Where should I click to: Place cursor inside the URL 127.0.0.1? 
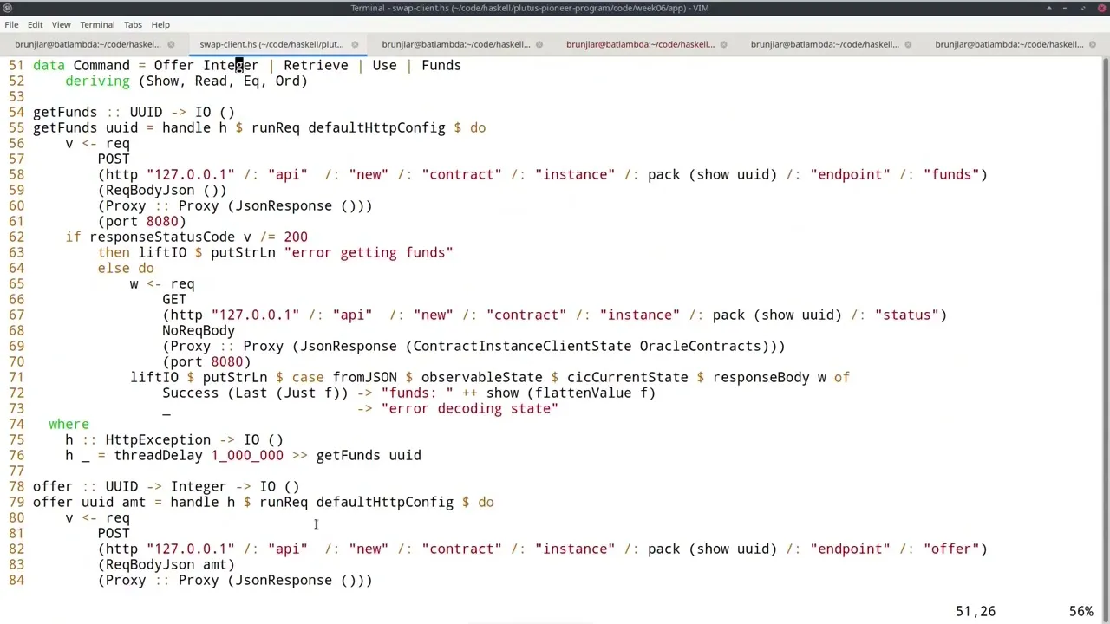coord(191,174)
